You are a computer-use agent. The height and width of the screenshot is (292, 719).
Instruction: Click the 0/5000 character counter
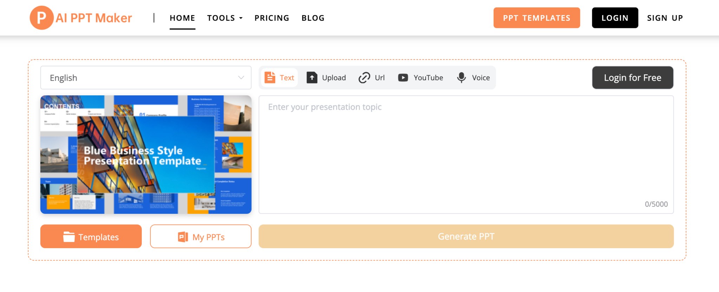click(x=656, y=204)
